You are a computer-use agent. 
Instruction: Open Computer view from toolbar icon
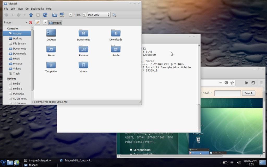tap(62, 15)
